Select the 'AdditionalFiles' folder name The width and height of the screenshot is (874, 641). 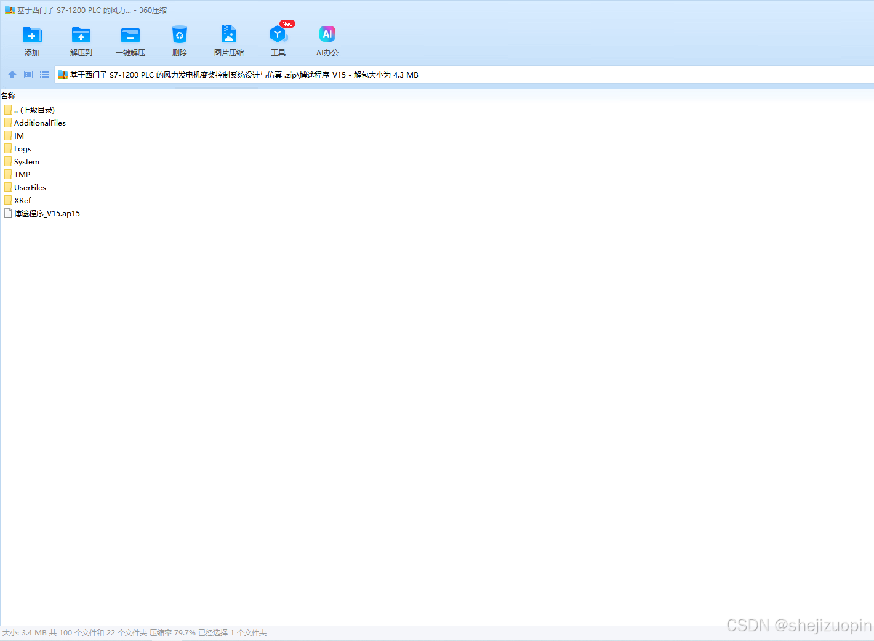click(x=40, y=123)
